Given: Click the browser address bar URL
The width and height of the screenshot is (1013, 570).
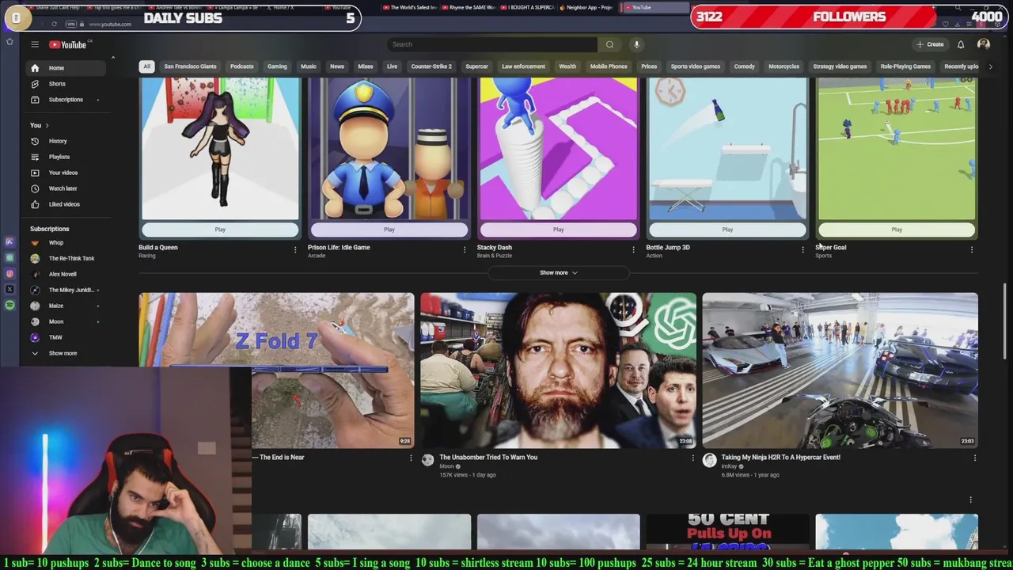Looking at the screenshot, I should coord(110,24).
